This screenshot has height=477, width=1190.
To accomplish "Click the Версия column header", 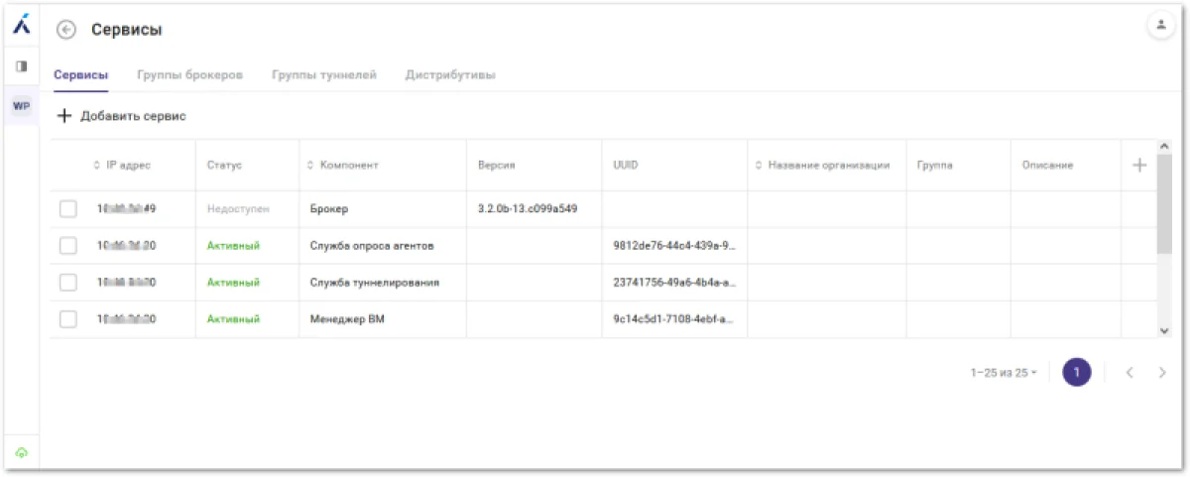I will coord(496,165).
